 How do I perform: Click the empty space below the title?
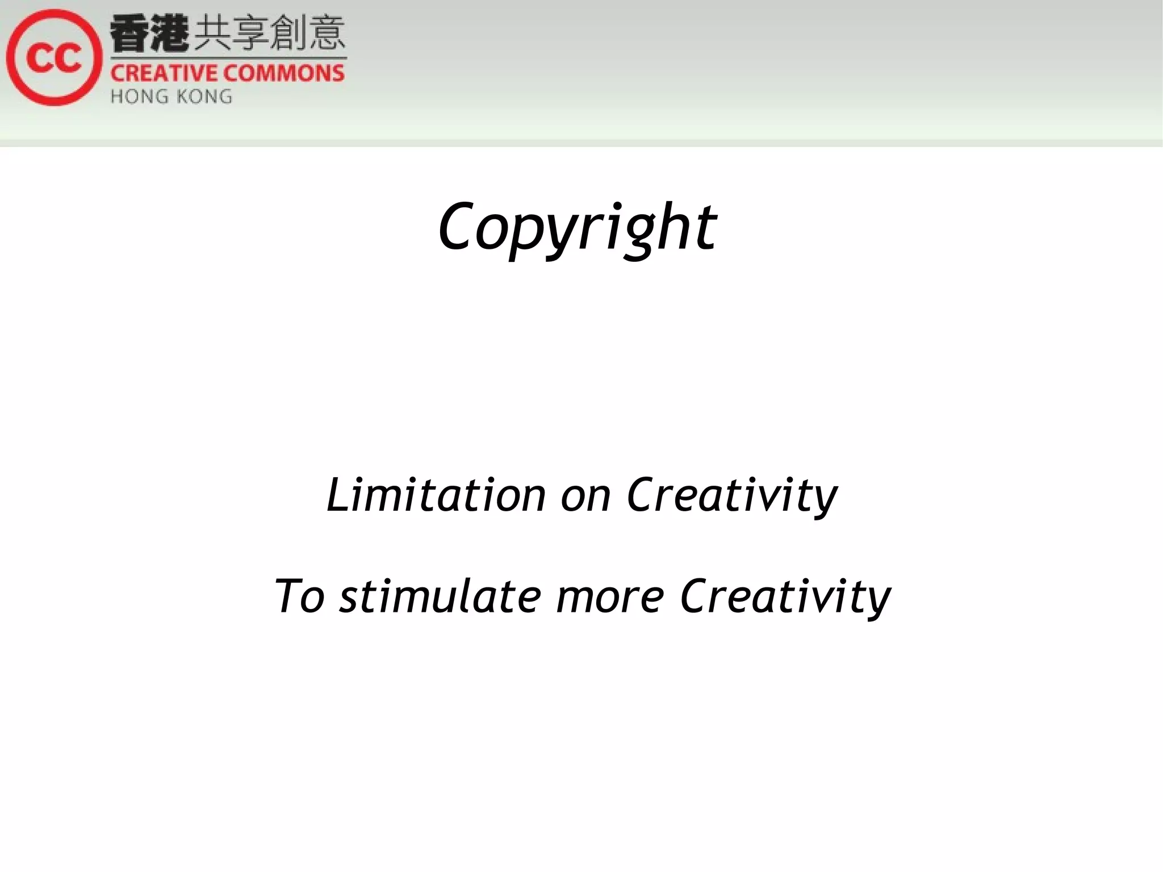581,358
